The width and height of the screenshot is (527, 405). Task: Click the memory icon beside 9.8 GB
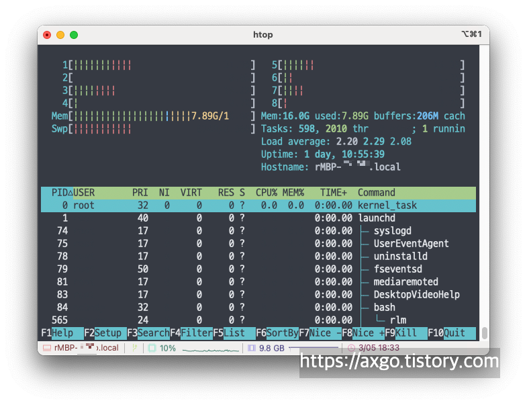point(251,348)
